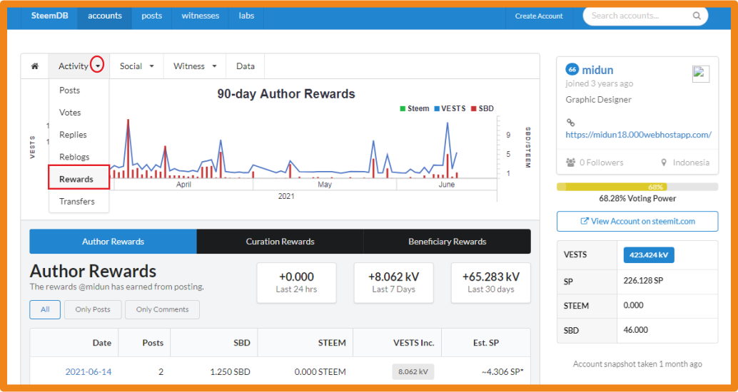Click the 226.128 SP value
The width and height of the screenshot is (738, 392).
click(643, 281)
